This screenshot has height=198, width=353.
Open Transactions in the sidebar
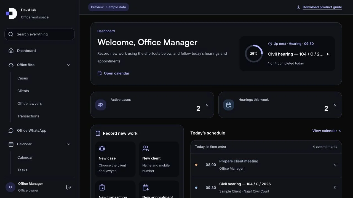pos(28,116)
